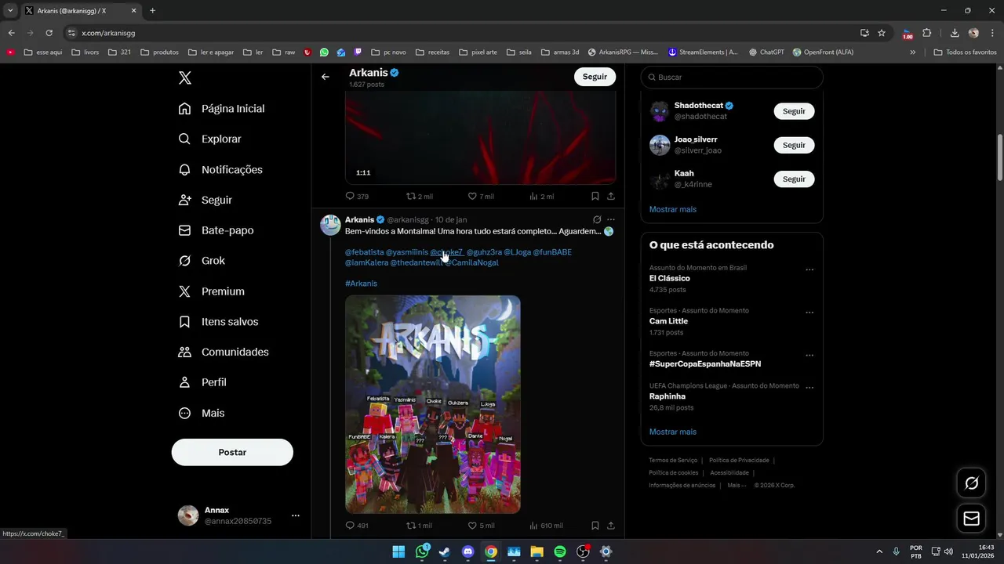This screenshot has height=564, width=1004.
Task: Open Spotify from the Windows taskbar
Action: 560,551
